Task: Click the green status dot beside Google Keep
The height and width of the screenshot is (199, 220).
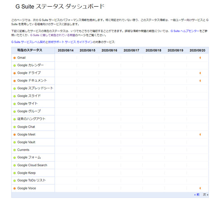Action: [x=15, y=173]
